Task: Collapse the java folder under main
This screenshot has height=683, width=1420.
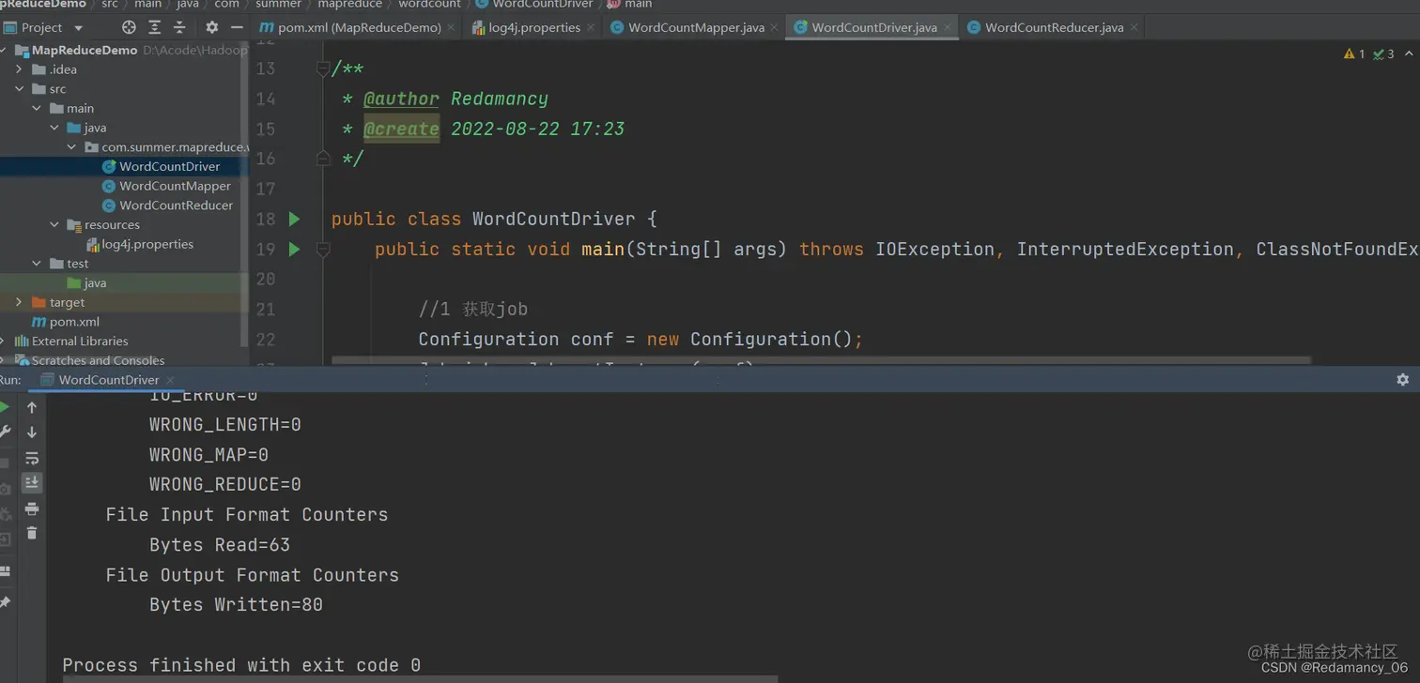Action: [54, 128]
